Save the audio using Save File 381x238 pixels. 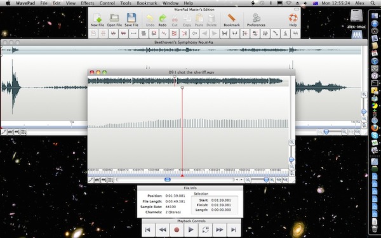(131, 20)
